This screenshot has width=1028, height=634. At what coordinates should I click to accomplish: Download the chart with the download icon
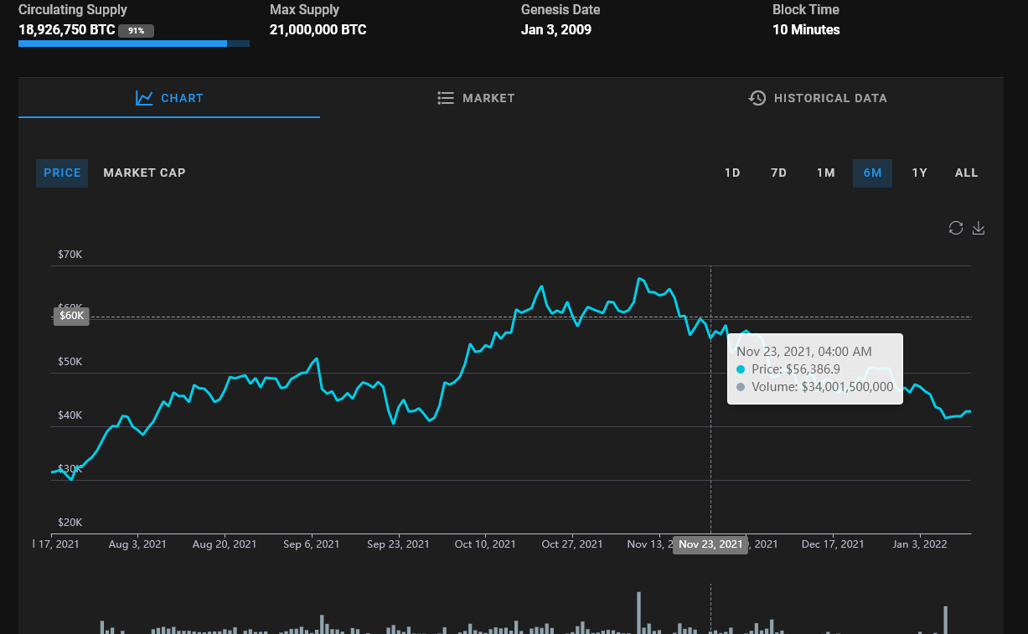pos(978,228)
